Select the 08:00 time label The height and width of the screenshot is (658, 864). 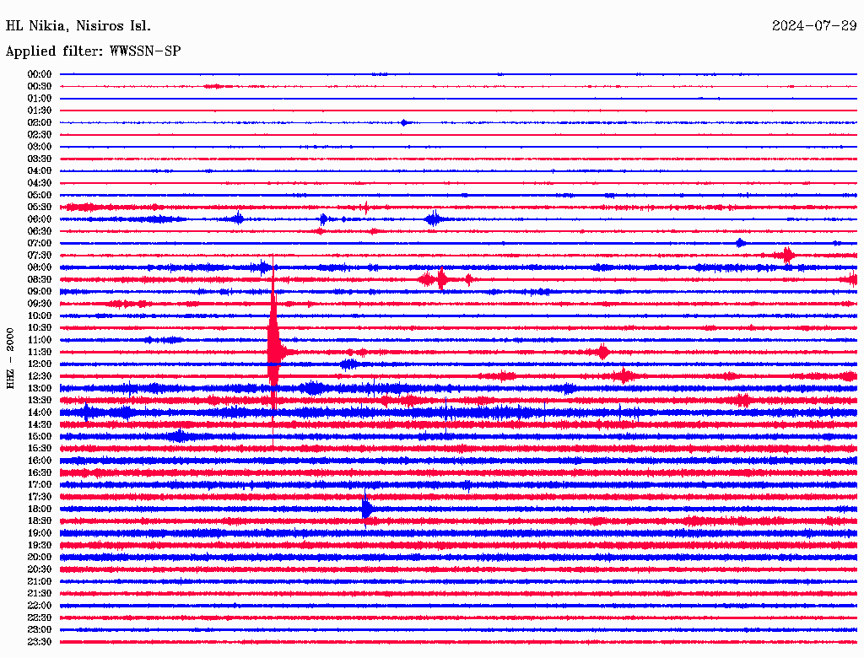(x=40, y=267)
